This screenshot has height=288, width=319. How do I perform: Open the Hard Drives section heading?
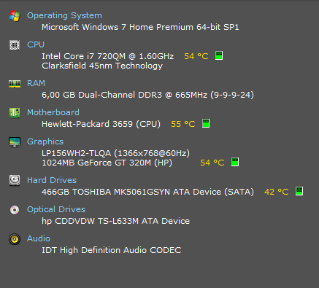(x=52, y=180)
